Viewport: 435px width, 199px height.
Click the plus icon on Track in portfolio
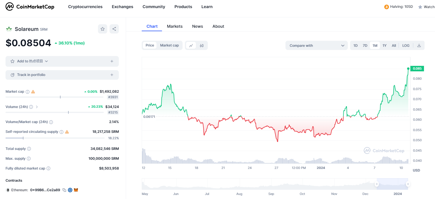[x=112, y=75]
